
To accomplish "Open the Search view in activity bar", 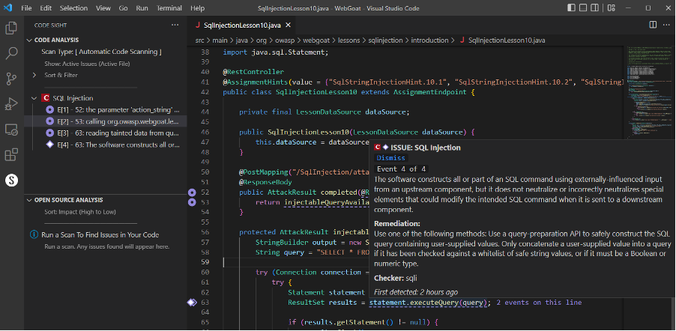I will (11, 53).
